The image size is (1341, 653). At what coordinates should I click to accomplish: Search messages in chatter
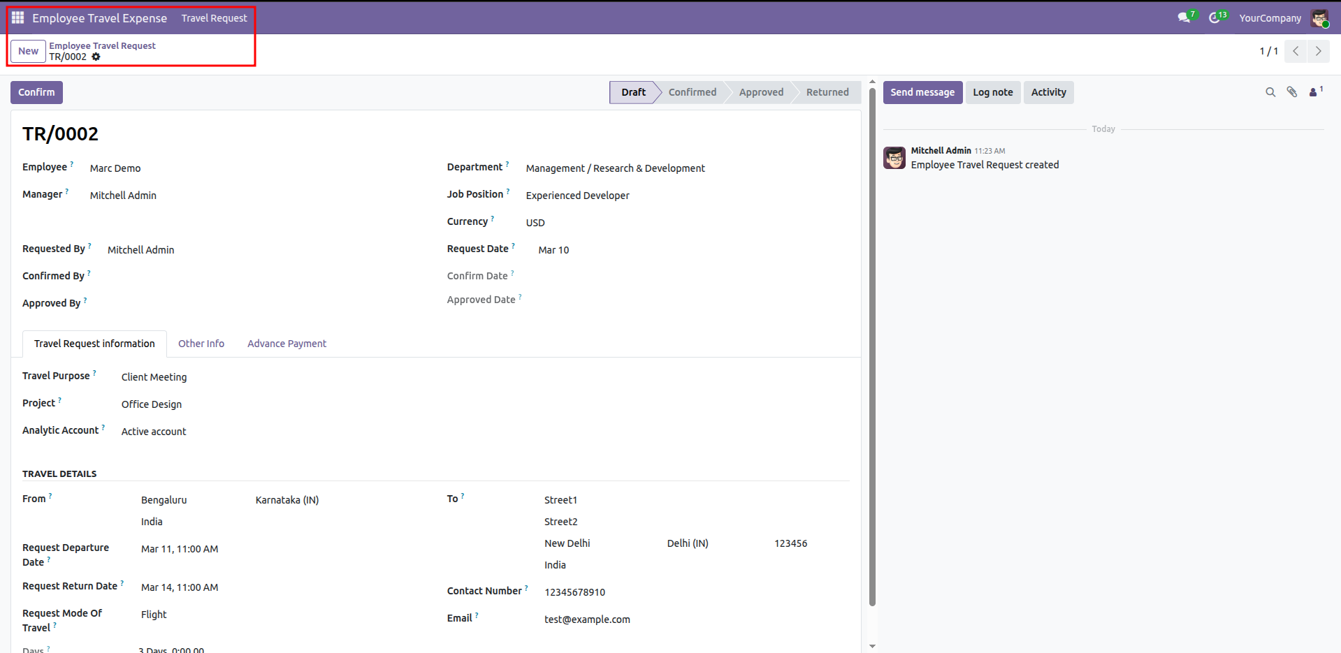[1270, 92]
